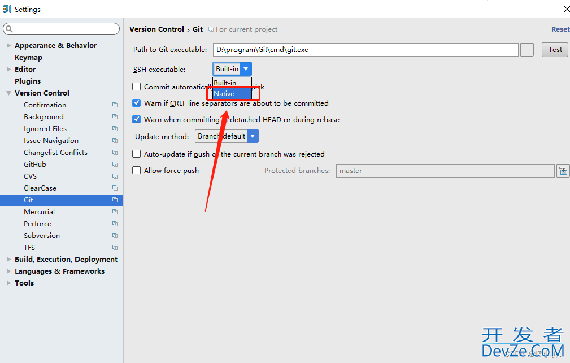The width and height of the screenshot is (570, 363).
Task: Click the project-level icon beside Git row
Action: point(115,200)
